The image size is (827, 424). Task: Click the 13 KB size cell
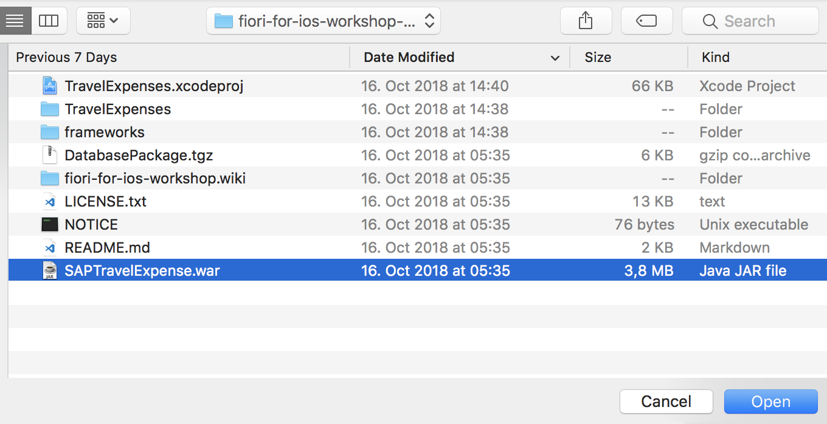pyautogui.click(x=652, y=202)
